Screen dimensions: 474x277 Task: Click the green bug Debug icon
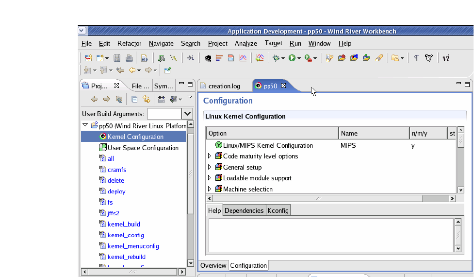[x=276, y=58]
